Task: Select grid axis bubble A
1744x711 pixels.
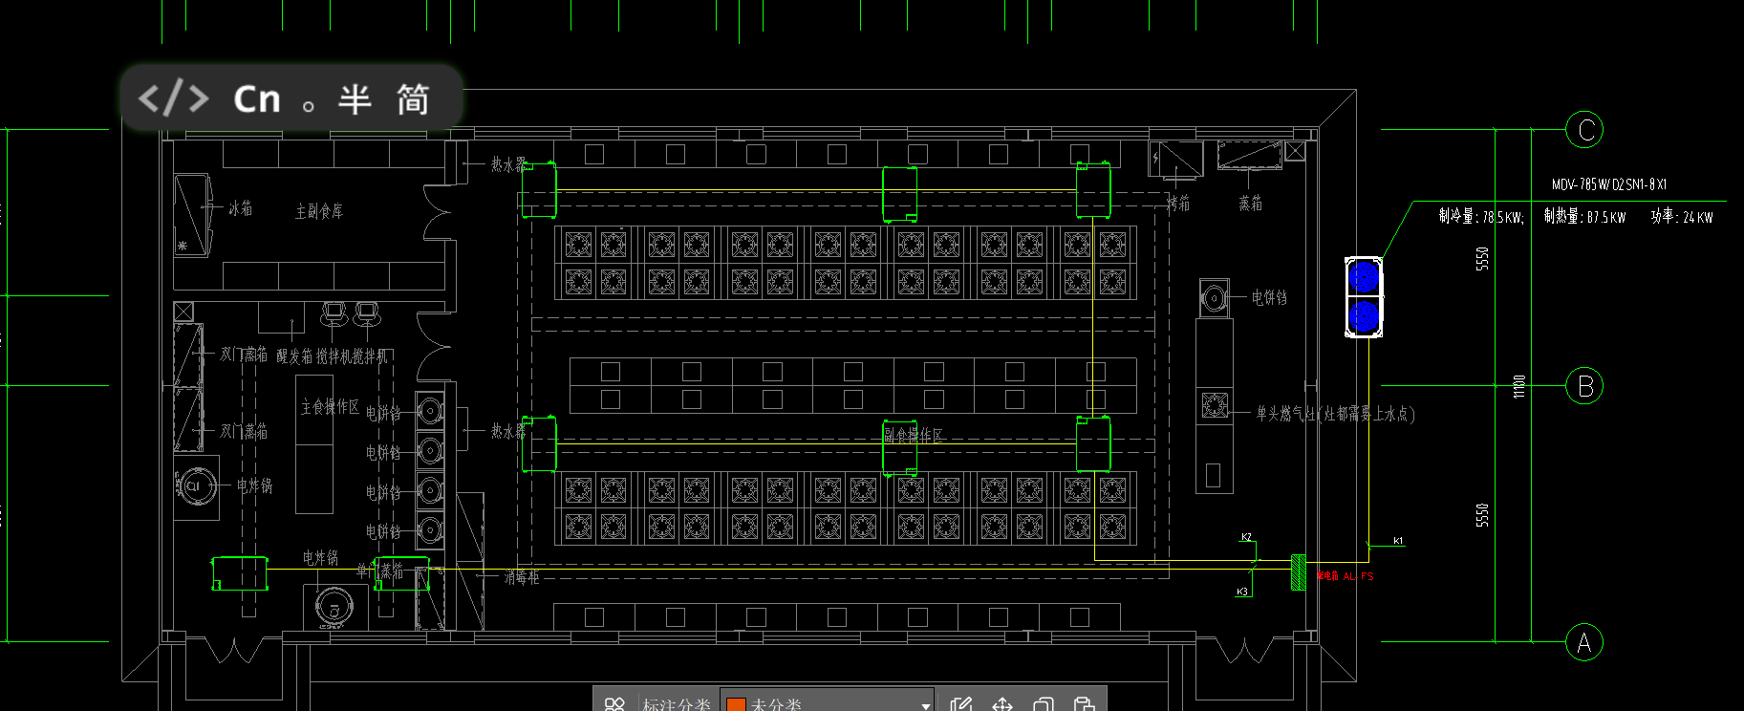Action: pyautogui.click(x=1584, y=642)
